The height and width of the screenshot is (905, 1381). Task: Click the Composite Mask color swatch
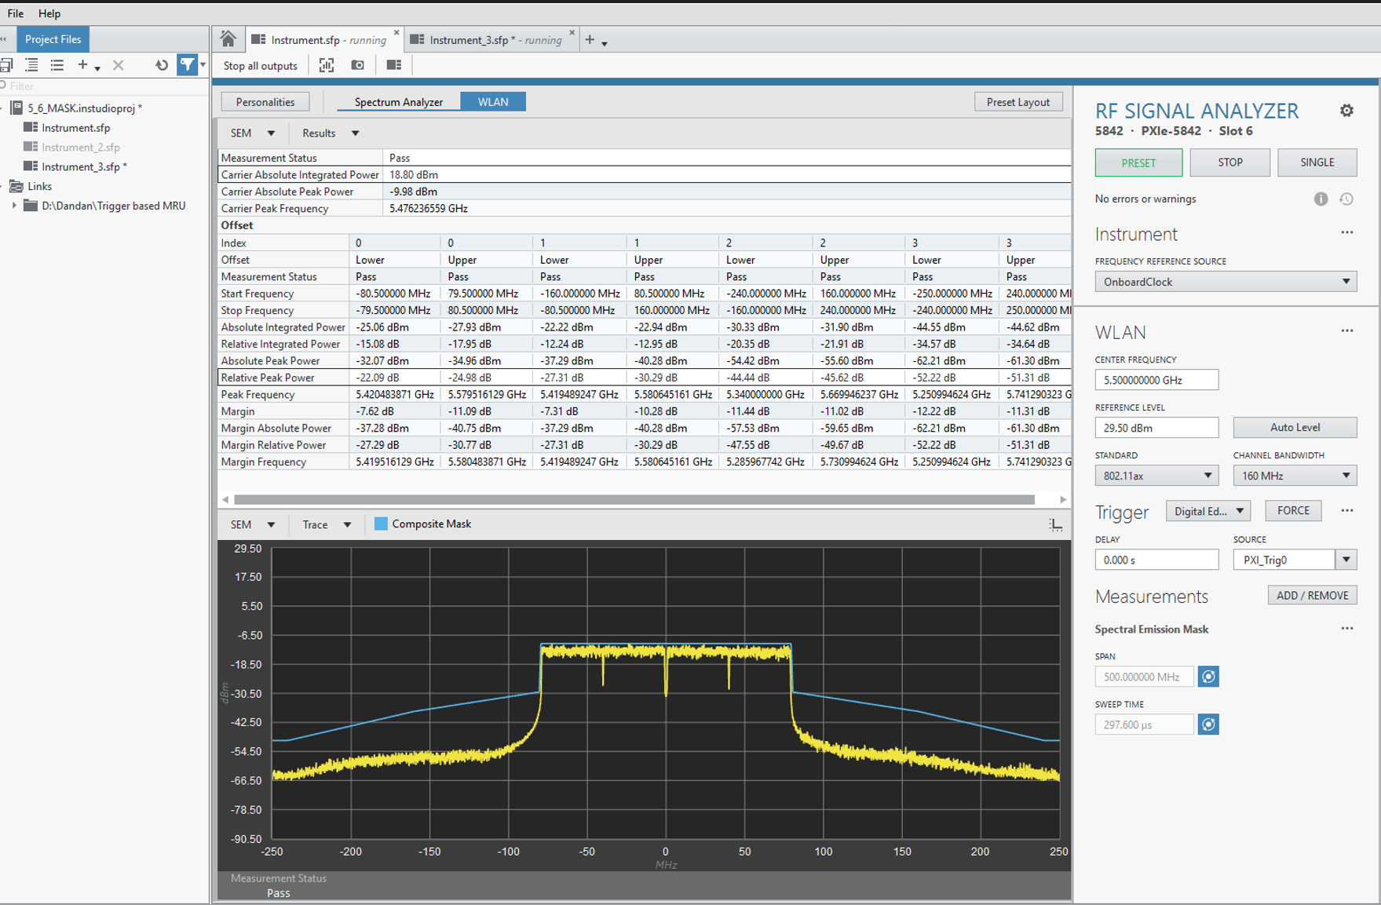(381, 524)
